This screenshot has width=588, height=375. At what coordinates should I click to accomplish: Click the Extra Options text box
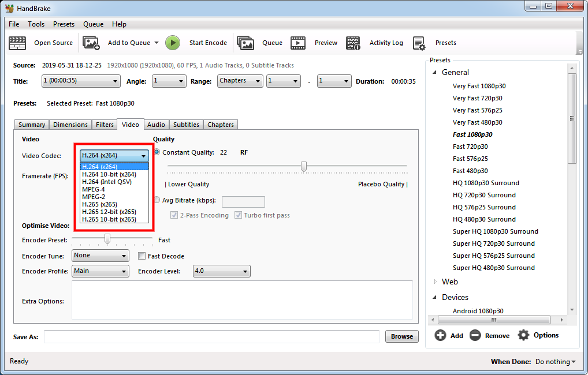(242, 300)
